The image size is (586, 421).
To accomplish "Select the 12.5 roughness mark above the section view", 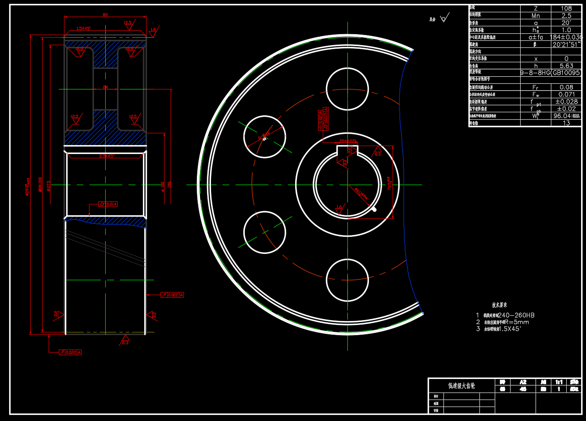I will (128, 24).
